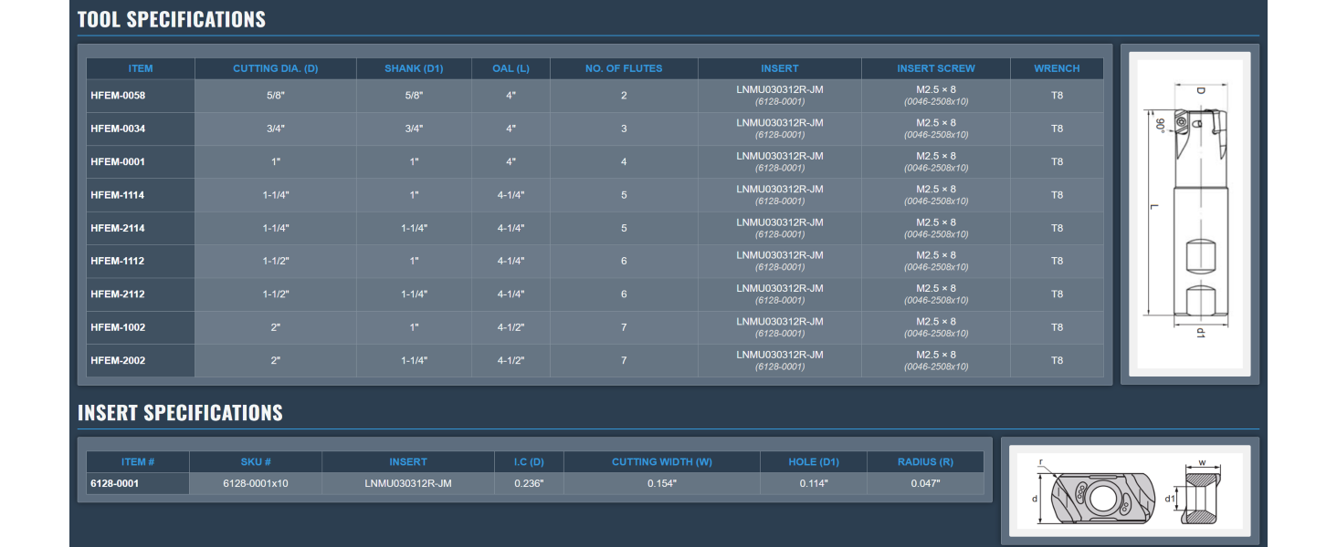This screenshot has height=547, width=1337.
Task: Click the HOLE (D1) column header
Action: pos(814,462)
